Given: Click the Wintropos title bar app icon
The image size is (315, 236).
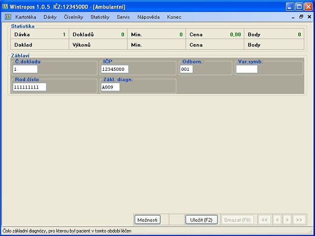Looking at the screenshot, I should pyautogui.click(x=5, y=6).
